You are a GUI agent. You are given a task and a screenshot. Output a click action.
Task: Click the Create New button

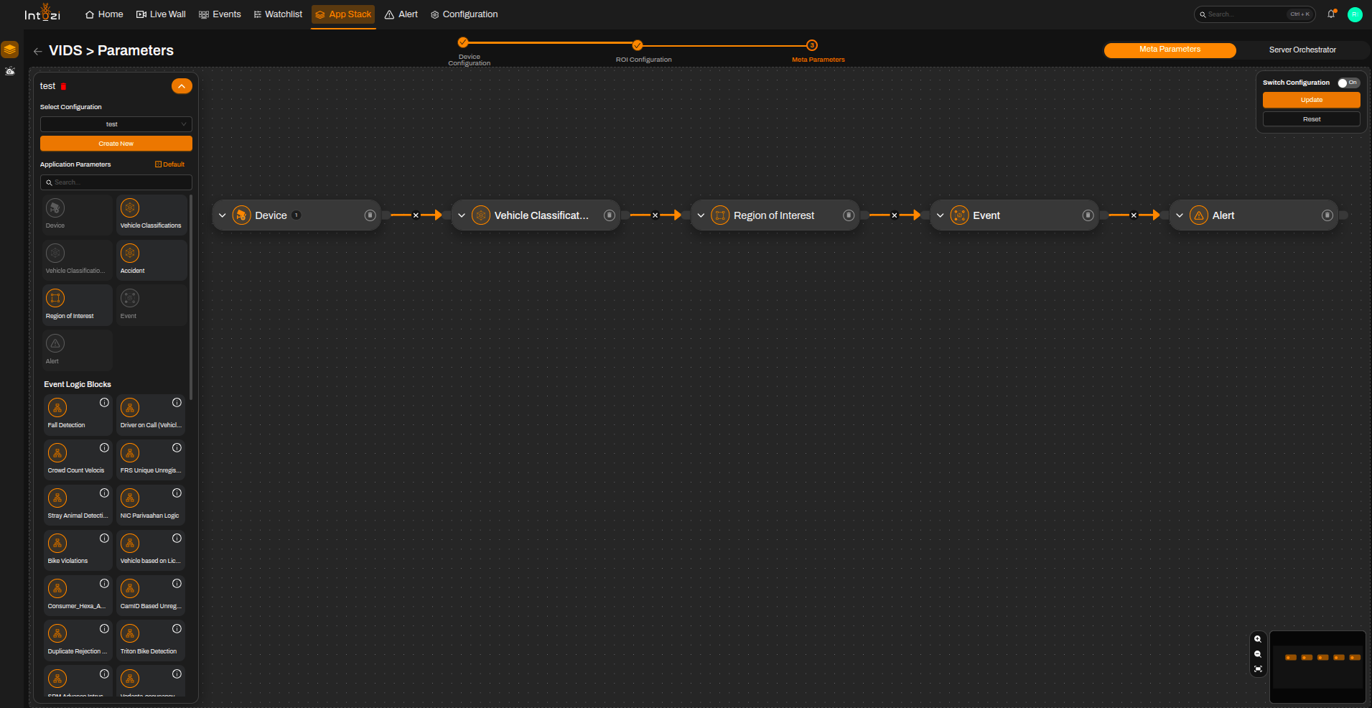(116, 144)
